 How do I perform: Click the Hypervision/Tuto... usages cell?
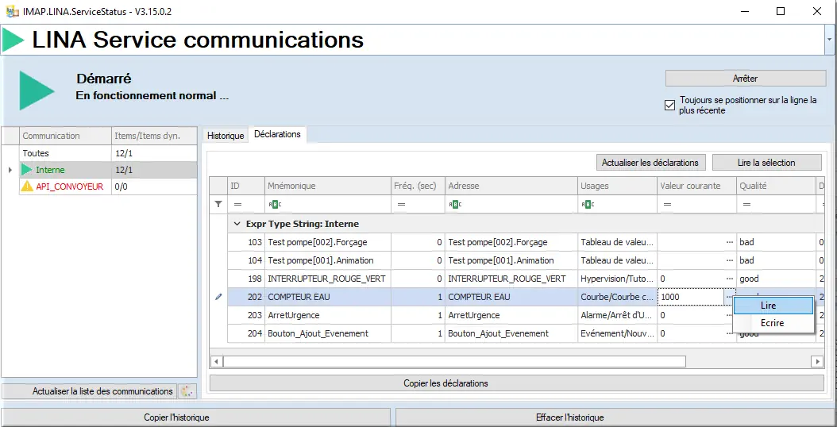(x=617, y=279)
